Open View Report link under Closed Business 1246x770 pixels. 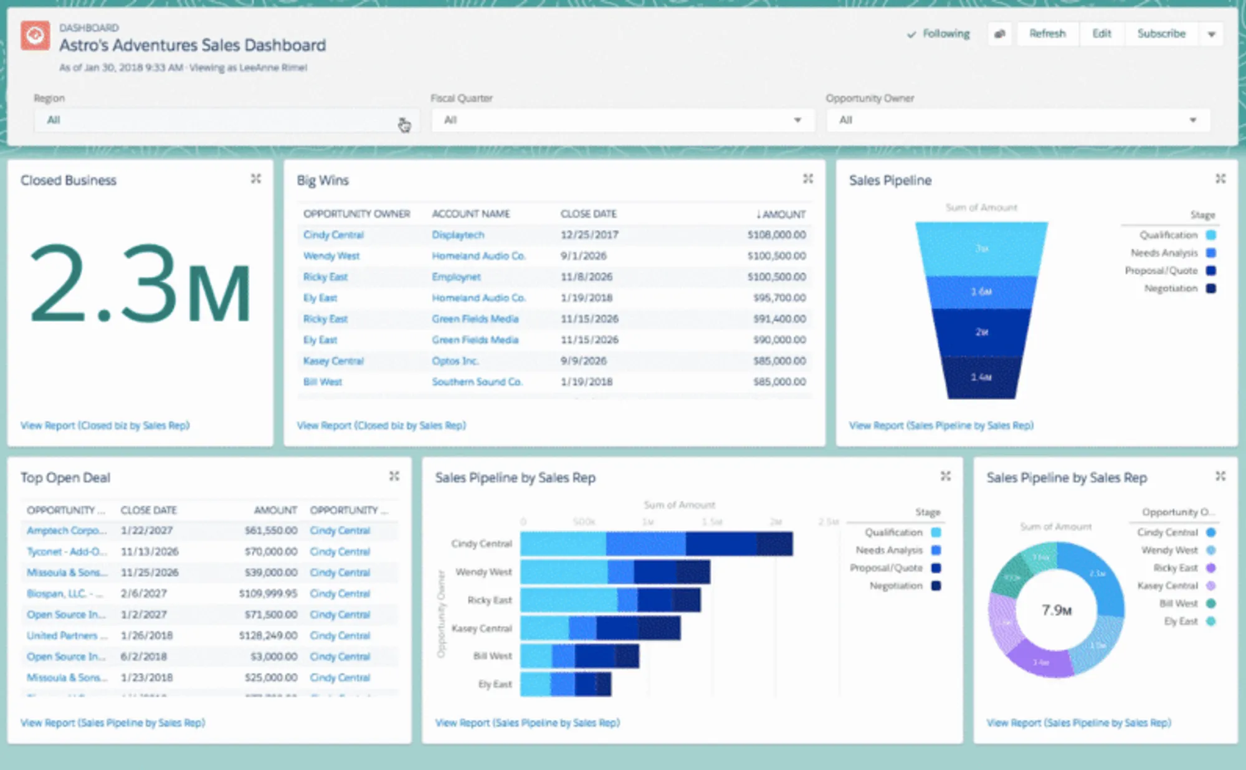(x=105, y=425)
